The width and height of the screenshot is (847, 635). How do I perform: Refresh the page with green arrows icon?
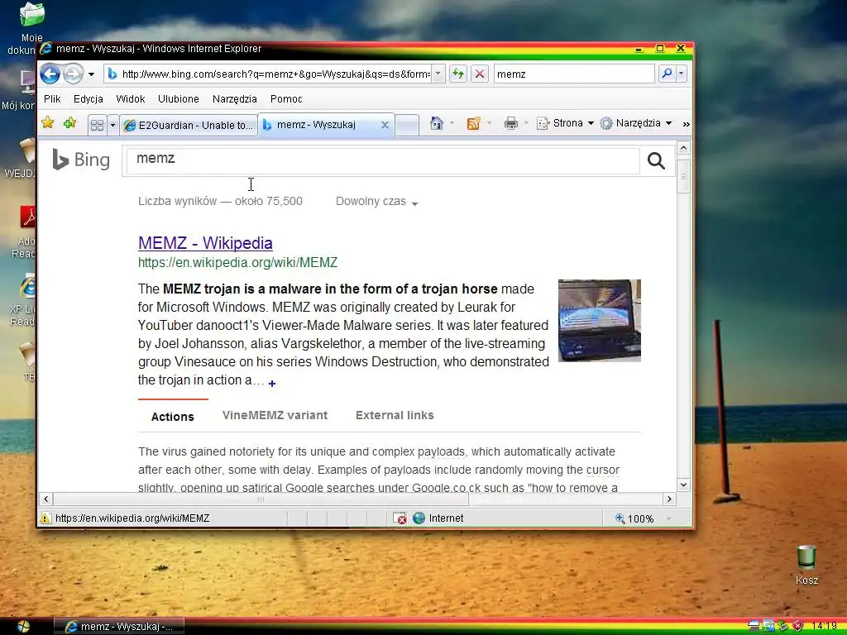click(458, 74)
